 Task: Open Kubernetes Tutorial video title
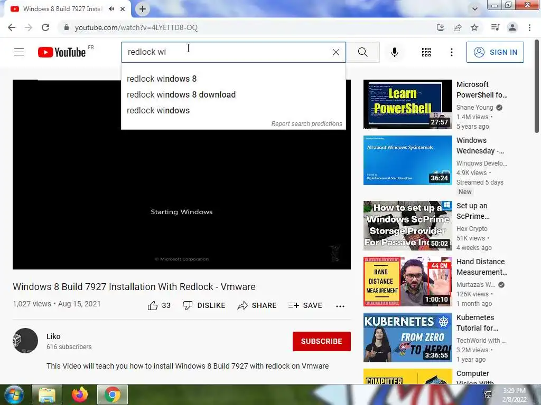pos(477,322)
